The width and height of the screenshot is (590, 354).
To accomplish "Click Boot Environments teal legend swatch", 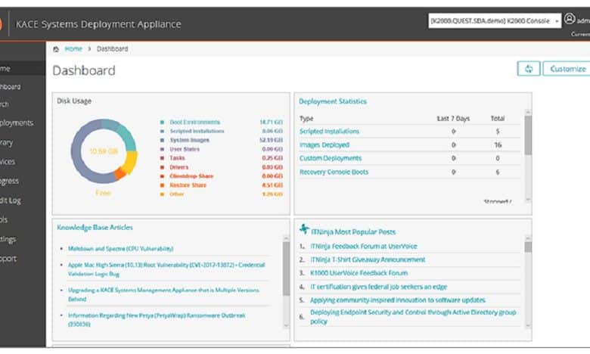I will 162,123.
